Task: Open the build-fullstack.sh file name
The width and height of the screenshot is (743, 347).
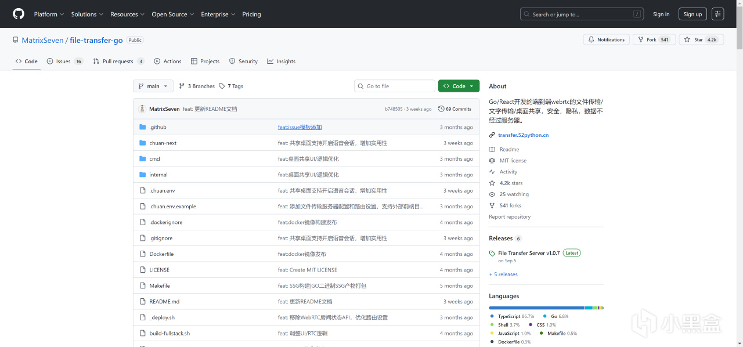Action: 169,333
